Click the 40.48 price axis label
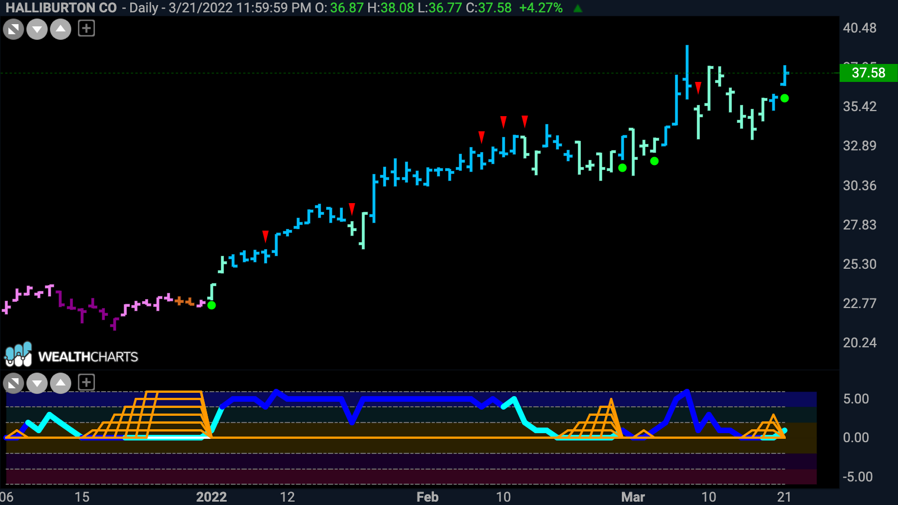This screenshot has height=505, width=898. coord(860,28)
